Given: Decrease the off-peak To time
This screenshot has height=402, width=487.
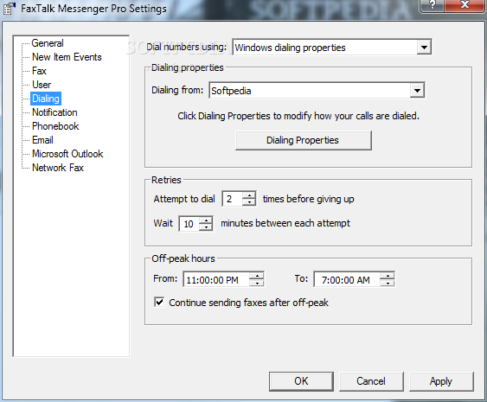Looking at the screenshot, I should click(388, 283).
